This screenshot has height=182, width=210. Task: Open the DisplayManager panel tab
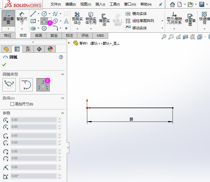50,49
